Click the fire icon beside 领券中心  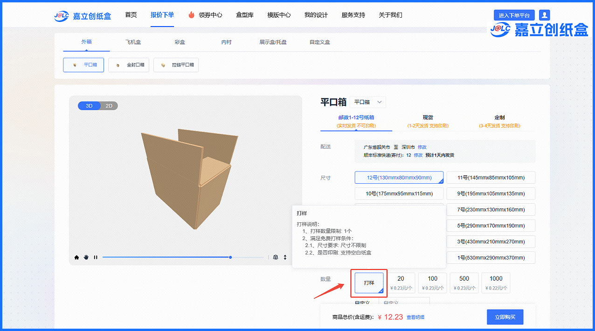(191, 15)
